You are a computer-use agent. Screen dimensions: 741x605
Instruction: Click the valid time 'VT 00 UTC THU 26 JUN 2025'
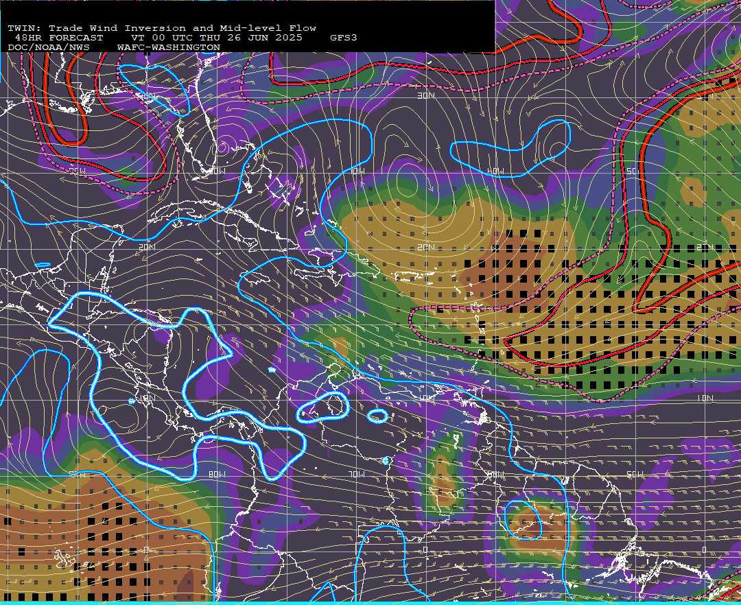[x=216, y=38]
